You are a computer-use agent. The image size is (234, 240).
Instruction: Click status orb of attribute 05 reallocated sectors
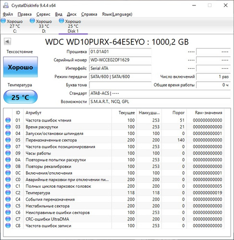[8, 140]
